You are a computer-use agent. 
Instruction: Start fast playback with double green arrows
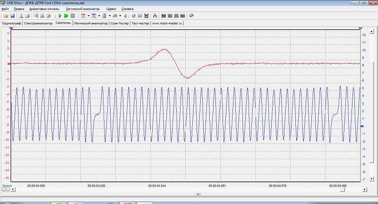point(66,16)
